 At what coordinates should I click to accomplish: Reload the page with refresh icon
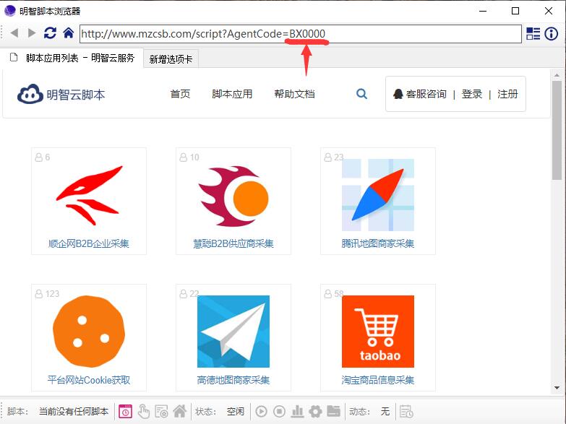tap(50, 33)
